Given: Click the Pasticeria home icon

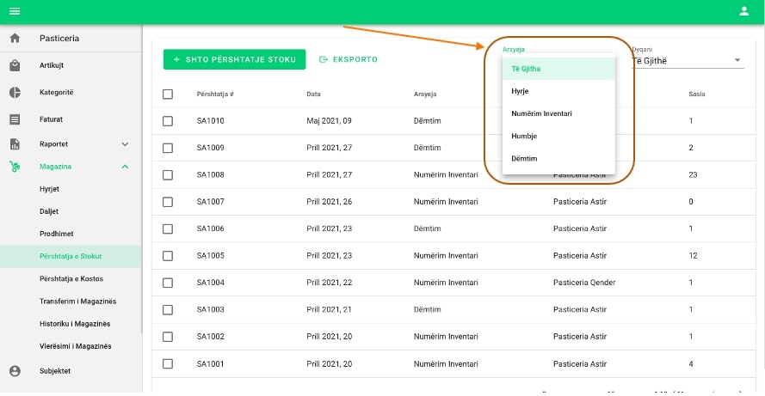Looking at the screenshot, I should point(15,39).
